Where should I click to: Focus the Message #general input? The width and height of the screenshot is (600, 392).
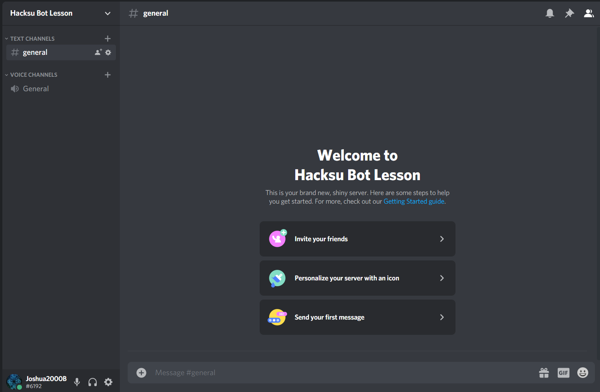[341, 372]
